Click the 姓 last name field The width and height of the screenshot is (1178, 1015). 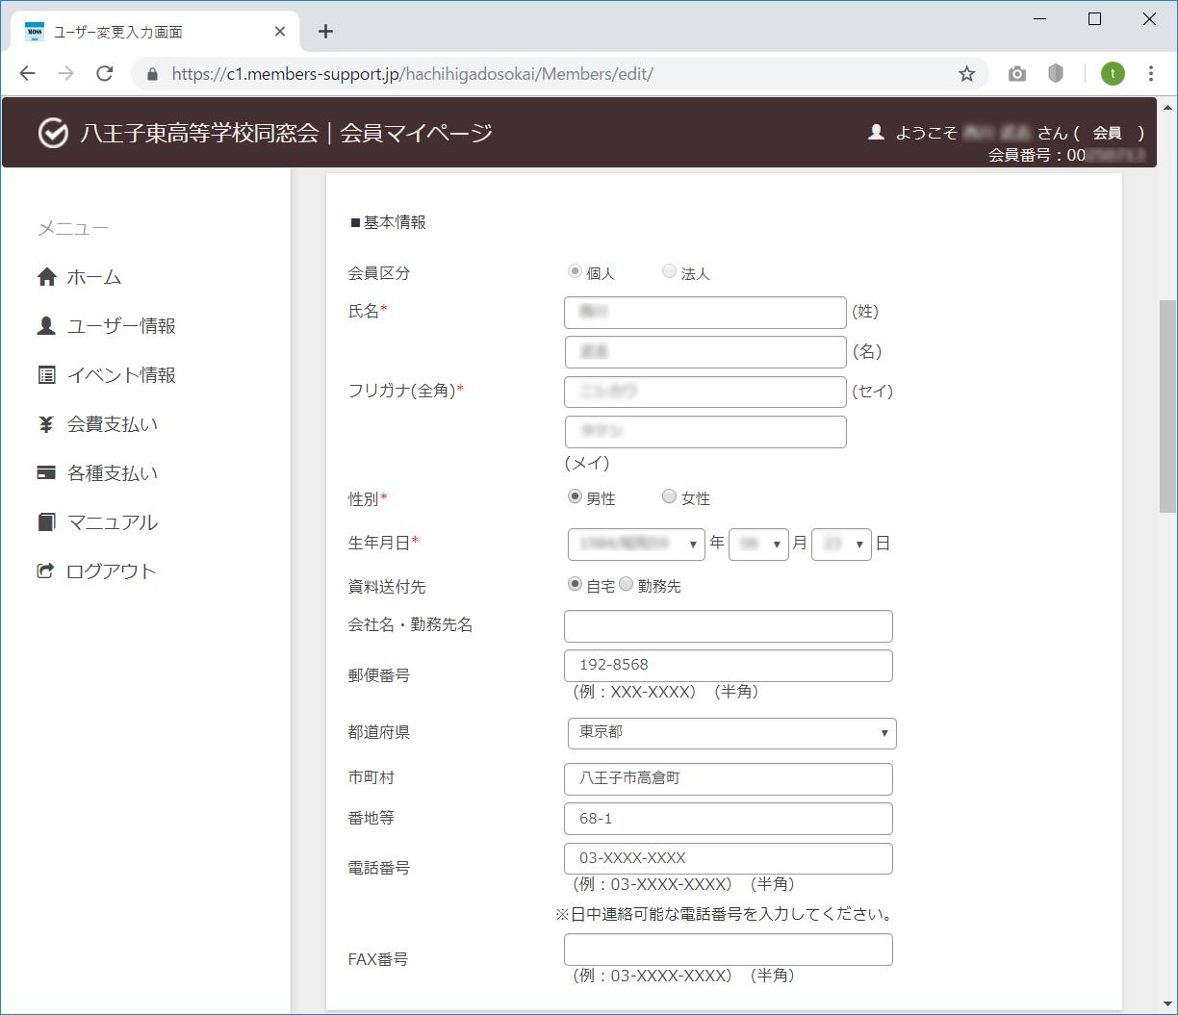(x=705, y=313)
